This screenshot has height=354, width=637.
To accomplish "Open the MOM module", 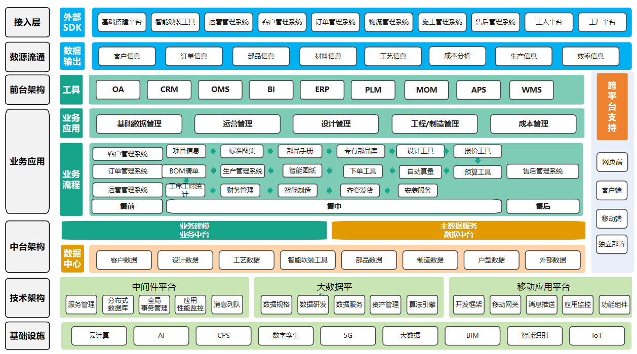I will tap(426, 90).
